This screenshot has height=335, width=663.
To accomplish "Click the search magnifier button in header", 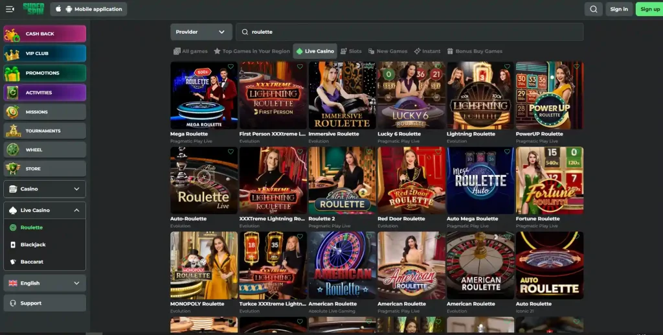I will click(594, 9).
